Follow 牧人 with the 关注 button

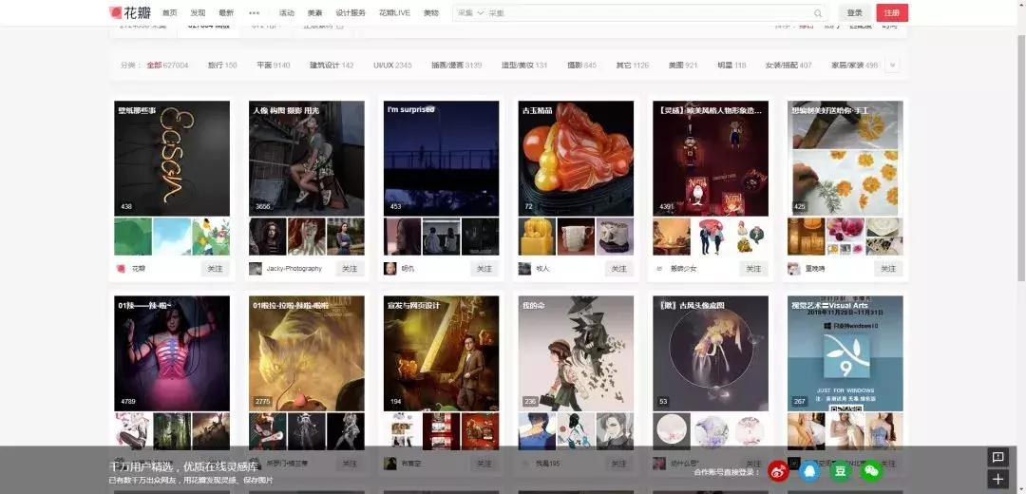pos(619,269)
